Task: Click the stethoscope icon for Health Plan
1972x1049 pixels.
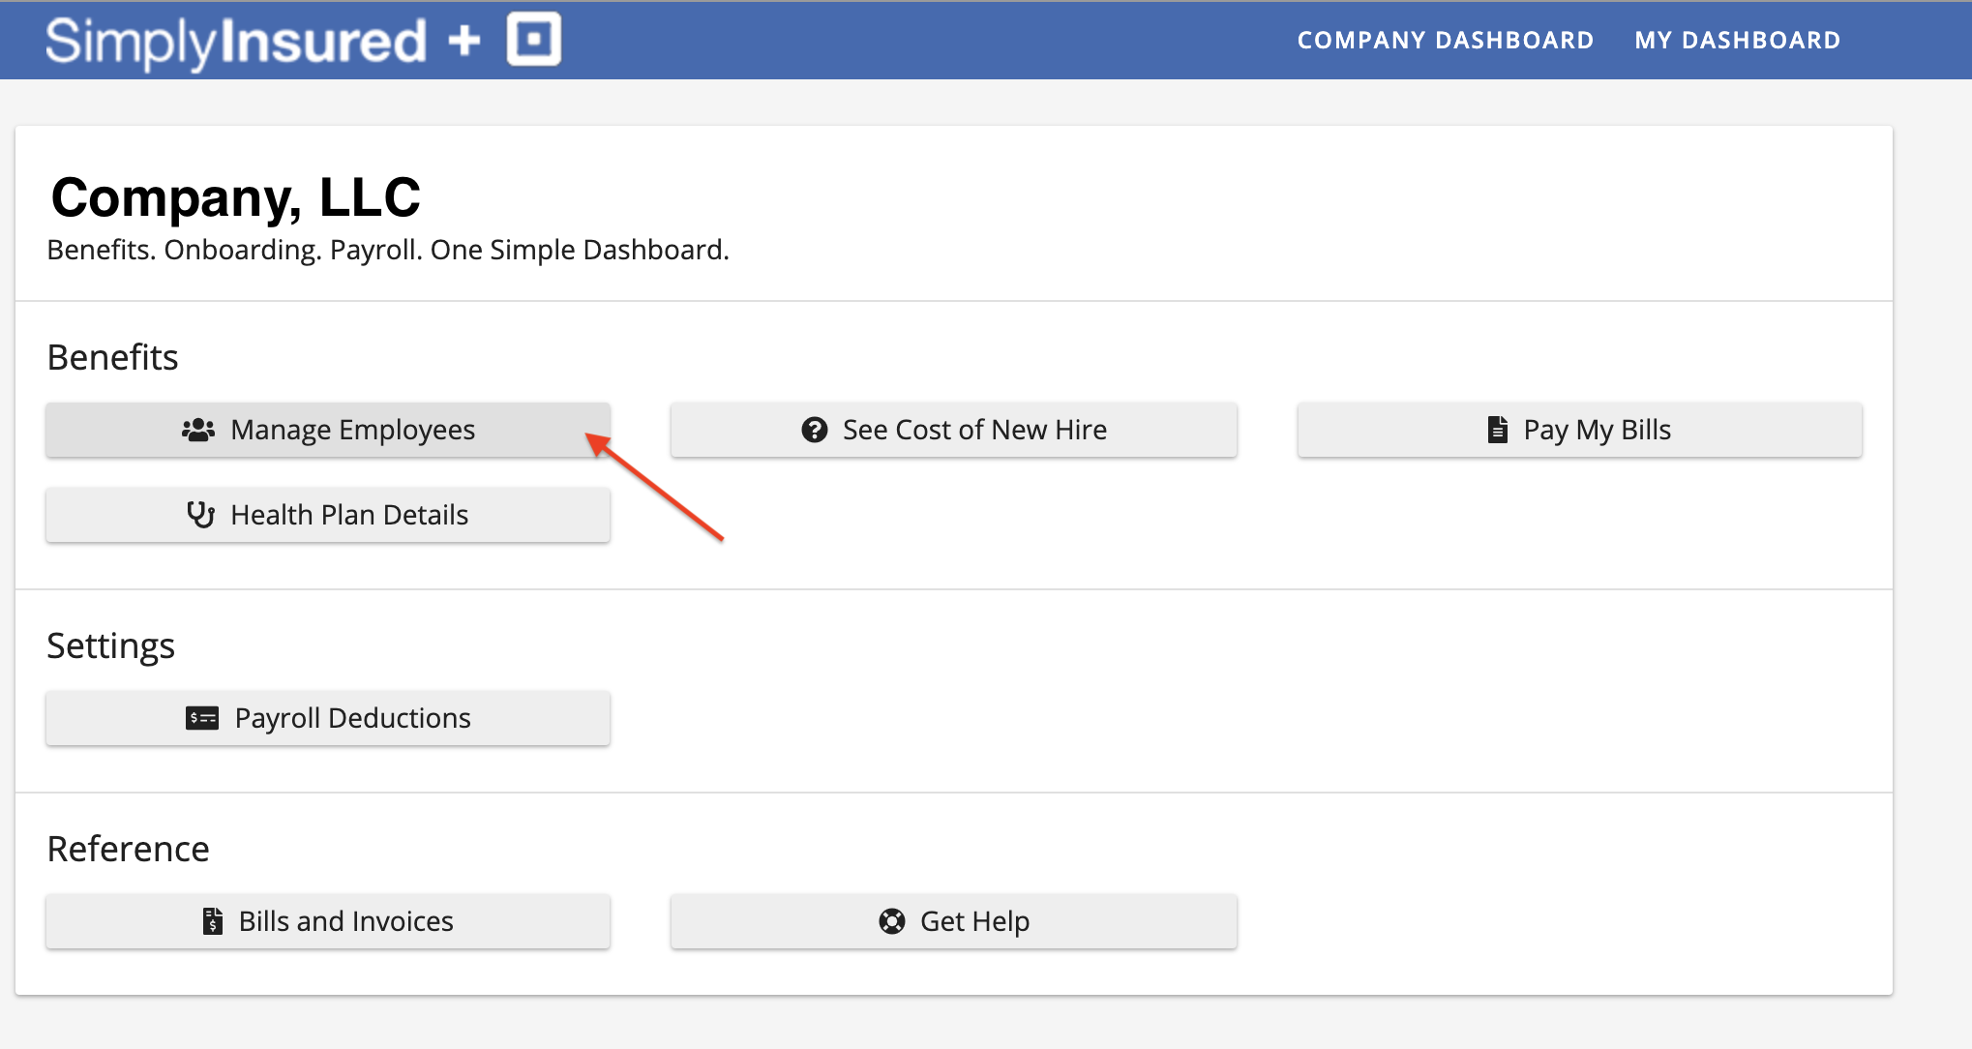Action: 200,515
